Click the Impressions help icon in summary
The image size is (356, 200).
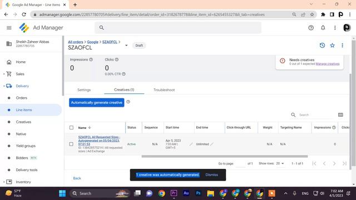click(91, 59)
